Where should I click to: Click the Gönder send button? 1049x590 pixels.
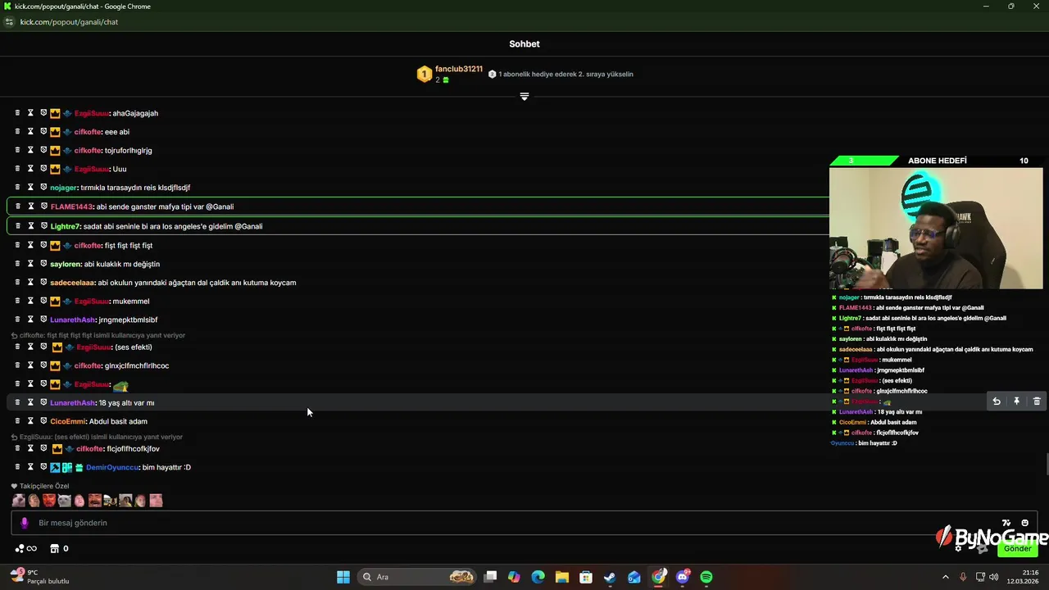pos(1018,548)
